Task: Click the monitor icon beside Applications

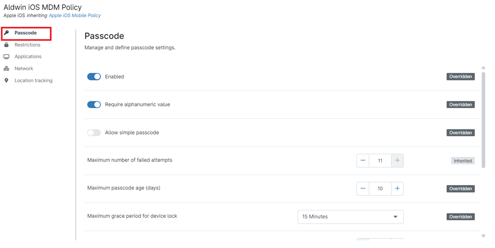Action: (7, 57)
